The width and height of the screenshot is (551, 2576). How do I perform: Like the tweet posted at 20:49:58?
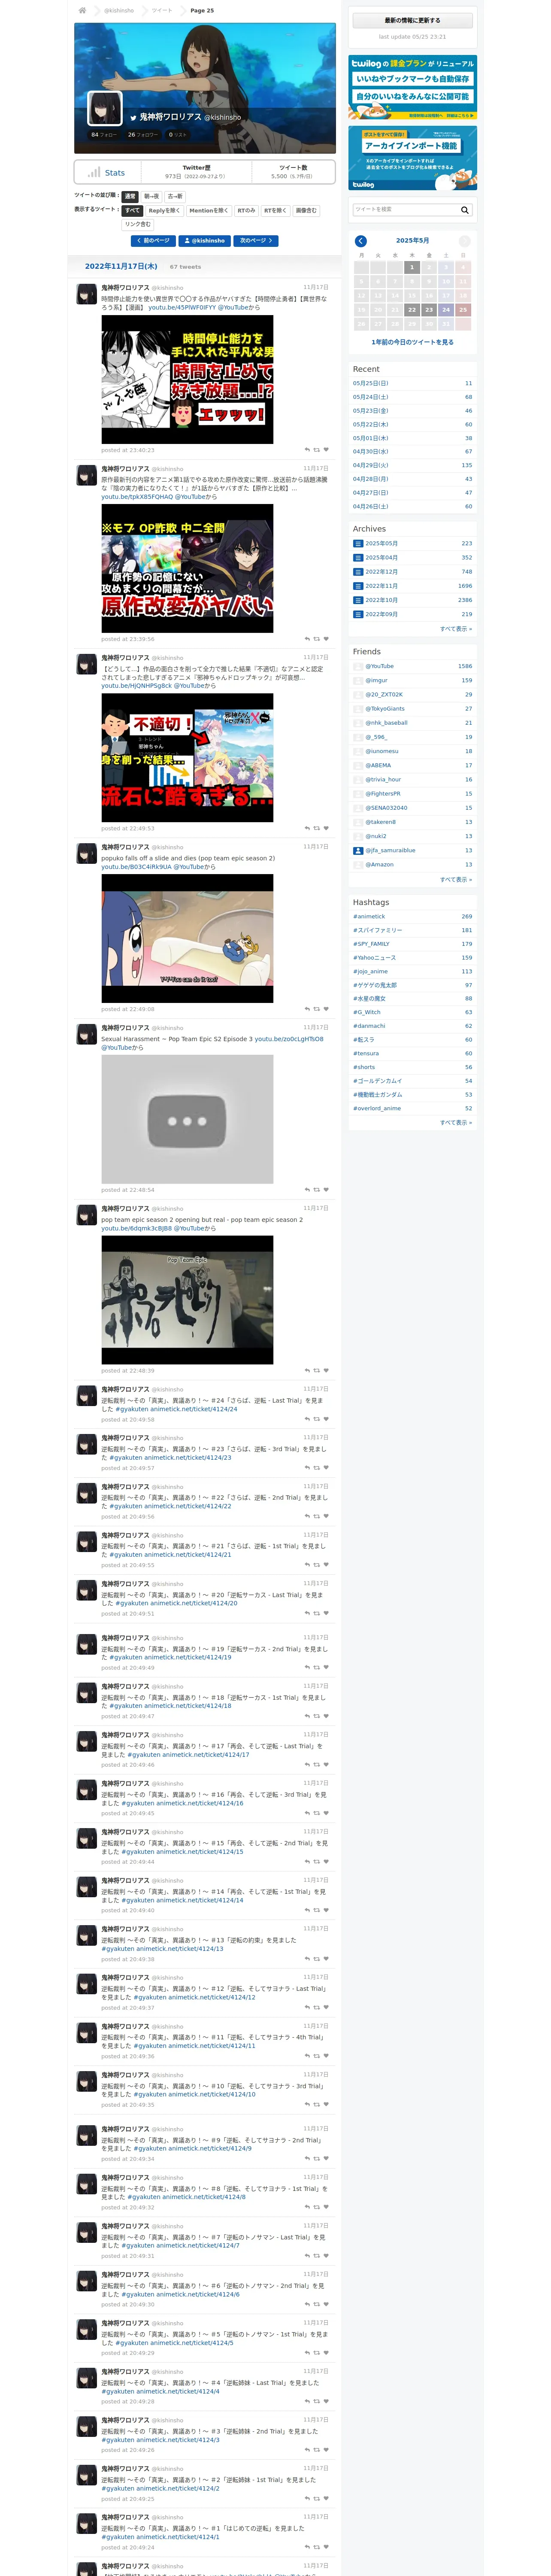point(326,1420)
